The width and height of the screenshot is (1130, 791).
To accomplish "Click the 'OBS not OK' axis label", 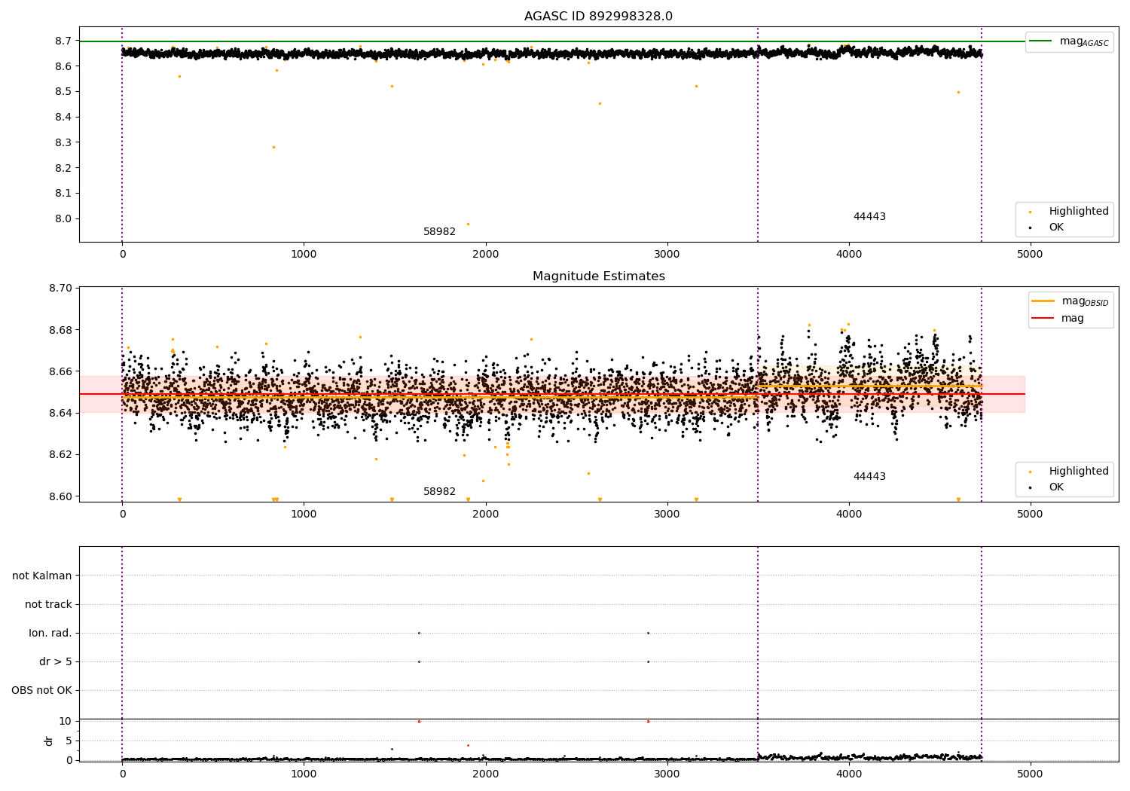I will tap(41, 690).
